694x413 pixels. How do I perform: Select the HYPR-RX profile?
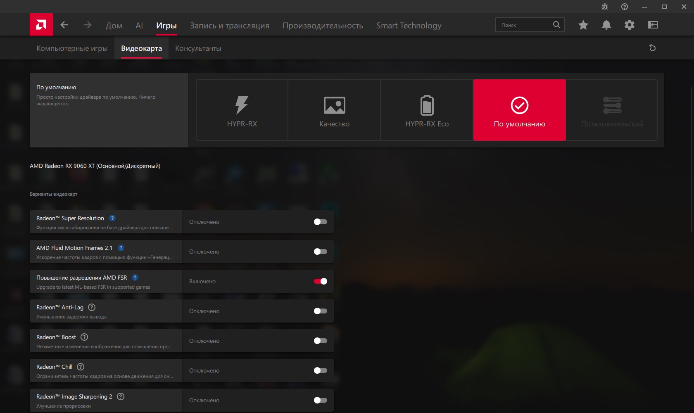coord(242,110)
